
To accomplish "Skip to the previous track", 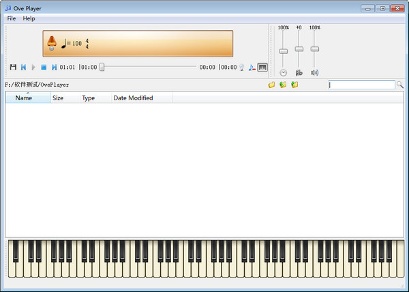I will click(x=23, y=67).
